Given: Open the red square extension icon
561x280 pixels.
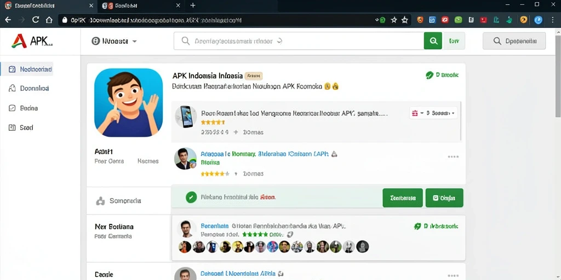Looking at the screenshot, I should pos(484,20).
